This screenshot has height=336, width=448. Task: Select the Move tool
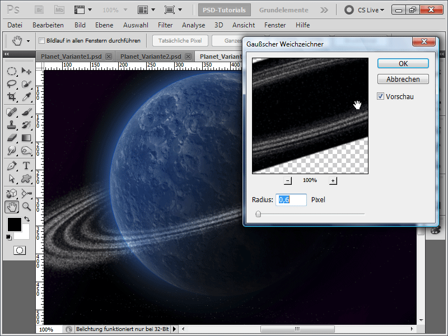26,71
